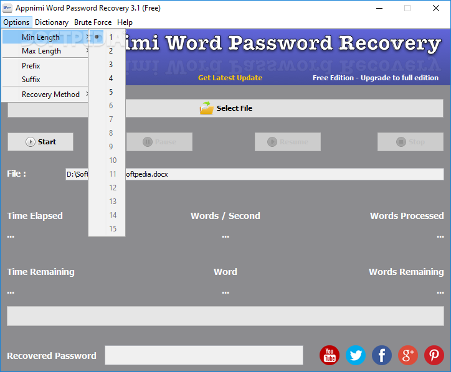Open the YouTube social icon
451x372 pixels.
[330, 355]
